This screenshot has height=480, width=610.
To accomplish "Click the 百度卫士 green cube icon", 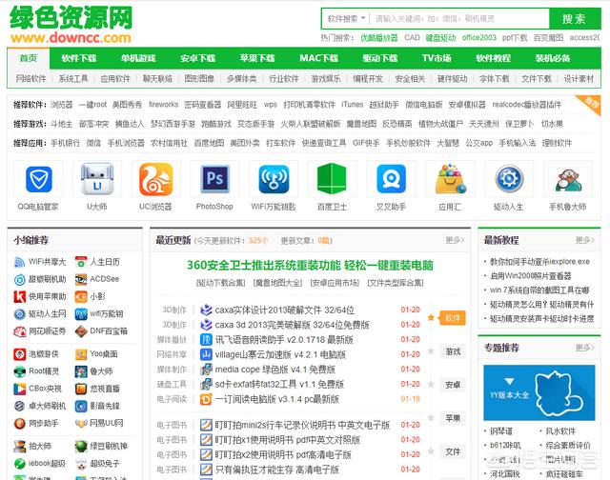I will pyautogui.click(x=332, y=179).
